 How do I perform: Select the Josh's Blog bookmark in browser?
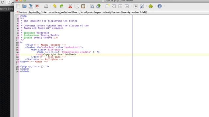click(x=7, y=9)
